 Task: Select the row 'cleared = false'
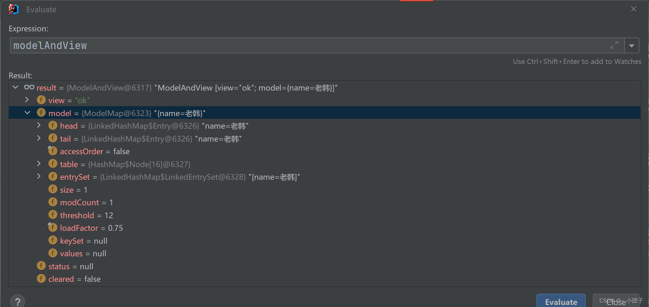324,279
